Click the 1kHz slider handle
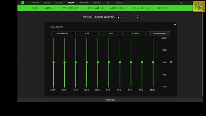206x116 pixels. click(x=109, y=62)
